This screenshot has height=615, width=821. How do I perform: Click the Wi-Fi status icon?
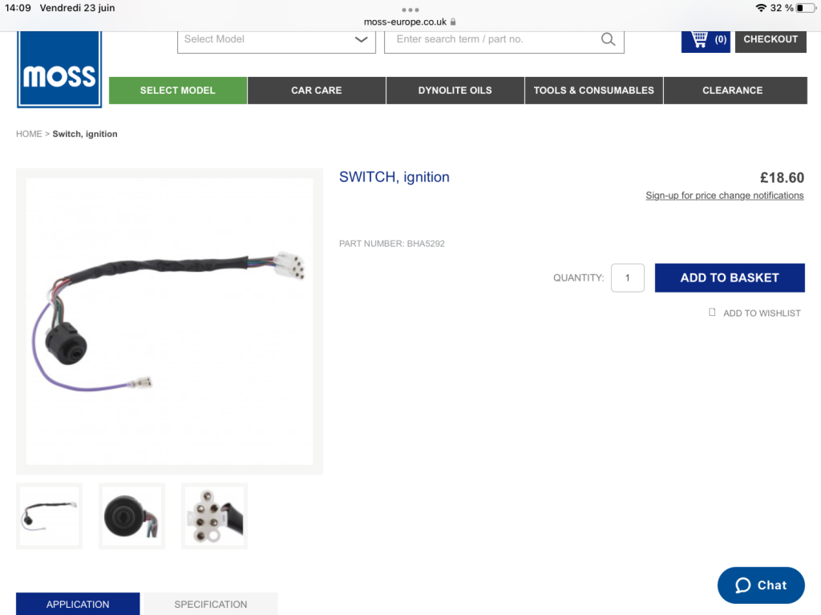click(x=761, y=8)
